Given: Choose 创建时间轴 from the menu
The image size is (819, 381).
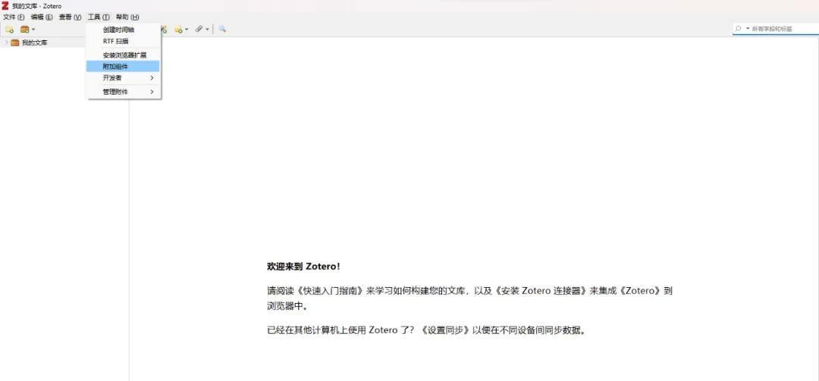Looking at the screenshot, I should [124, 30].
